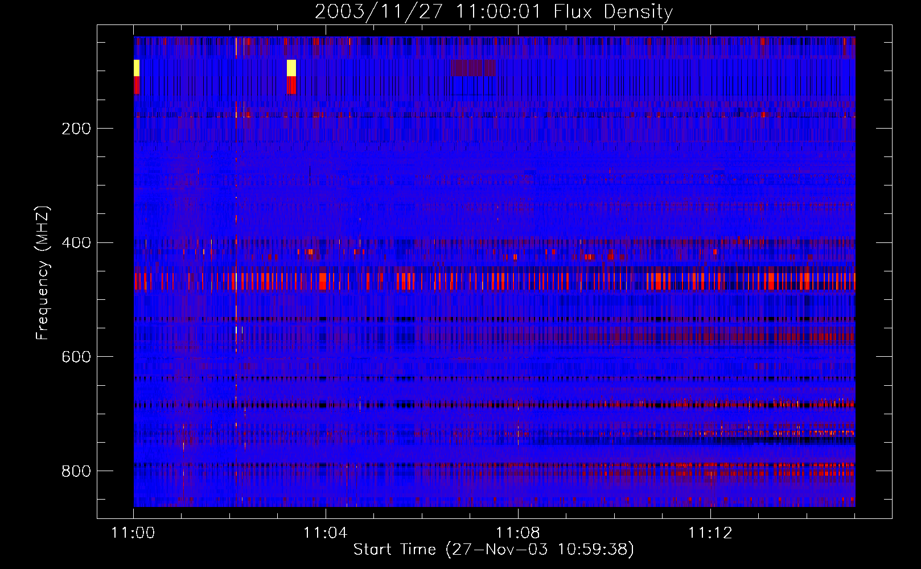Click the 11:12 time tick label
Image resolution: width=921 pixels, height=569 pixels.
(x=710, y=533)
